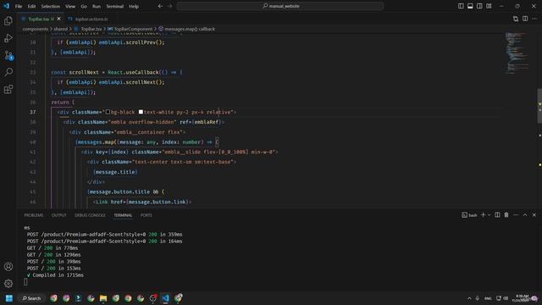Open the Go menu
The width and height of the screenshot is (542, 305).
[84, 6]
